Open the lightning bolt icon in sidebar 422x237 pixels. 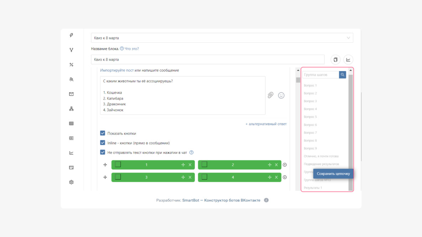point(71,35)
